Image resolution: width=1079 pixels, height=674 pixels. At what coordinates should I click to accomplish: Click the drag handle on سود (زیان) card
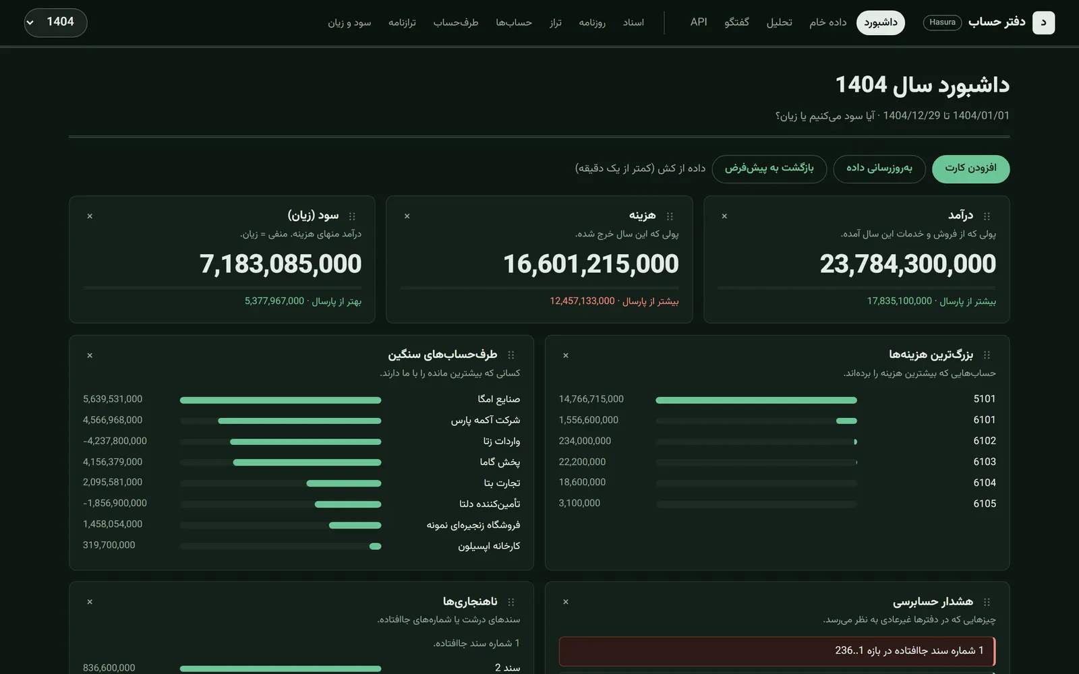352,216
